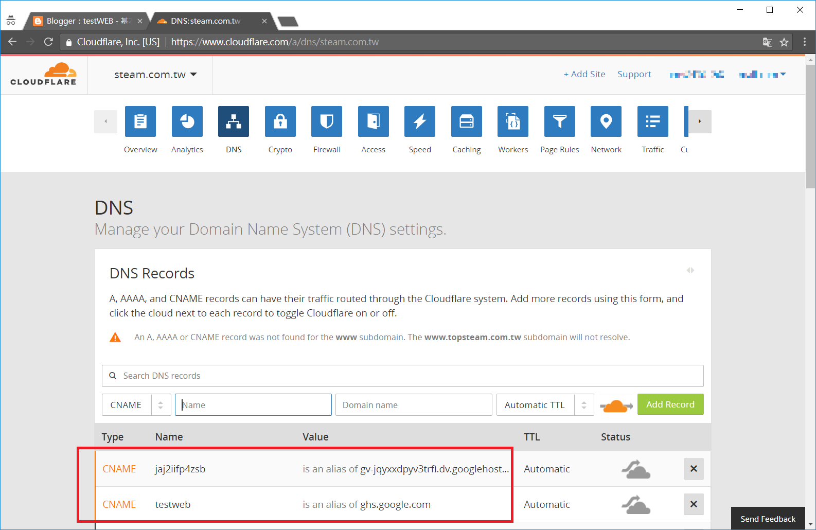816x530 pixels.
Task: Click the Add Record button
Action: tap(670, 404)
